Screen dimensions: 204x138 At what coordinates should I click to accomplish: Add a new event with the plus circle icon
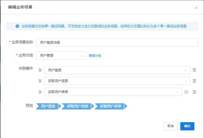186,92
